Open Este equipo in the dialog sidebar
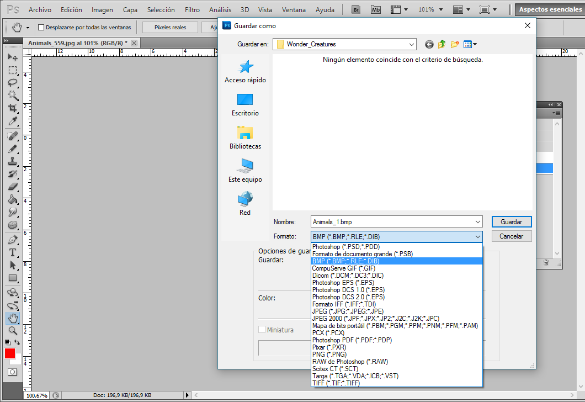The height and width of the screenshot is (402, 585). [x=245, y=171]
